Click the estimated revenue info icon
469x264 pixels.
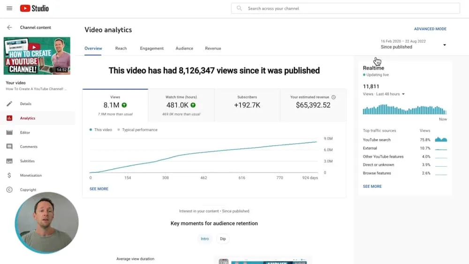coord(333,97)
